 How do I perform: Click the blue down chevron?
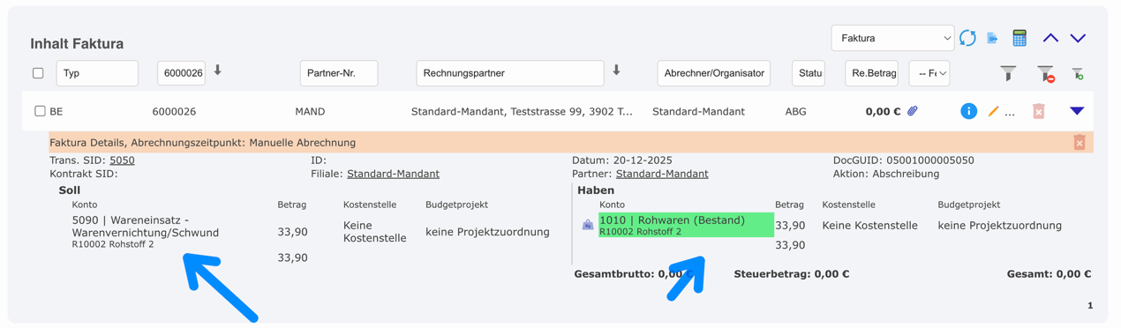1078,38
